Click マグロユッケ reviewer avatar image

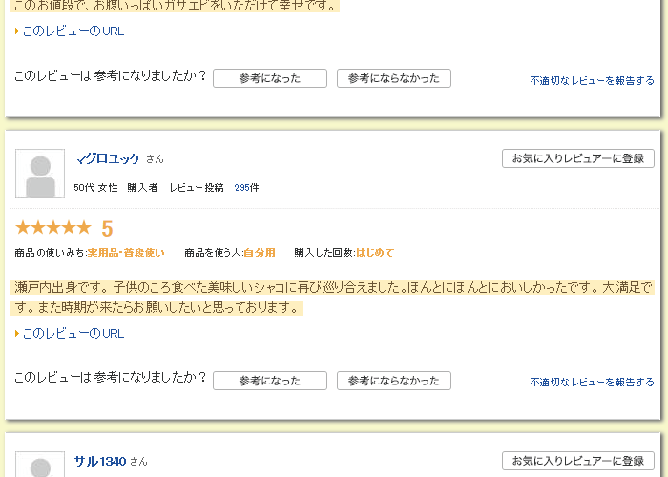[40, 174]
